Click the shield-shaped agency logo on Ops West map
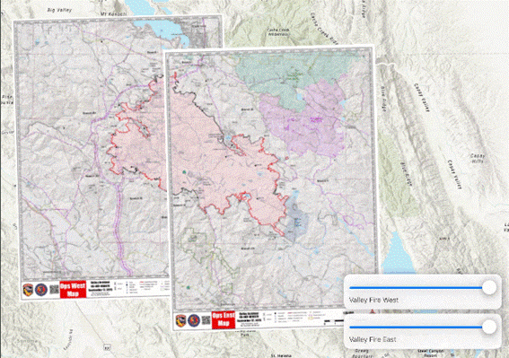This screenshot has height=358, width=509. 28,290
